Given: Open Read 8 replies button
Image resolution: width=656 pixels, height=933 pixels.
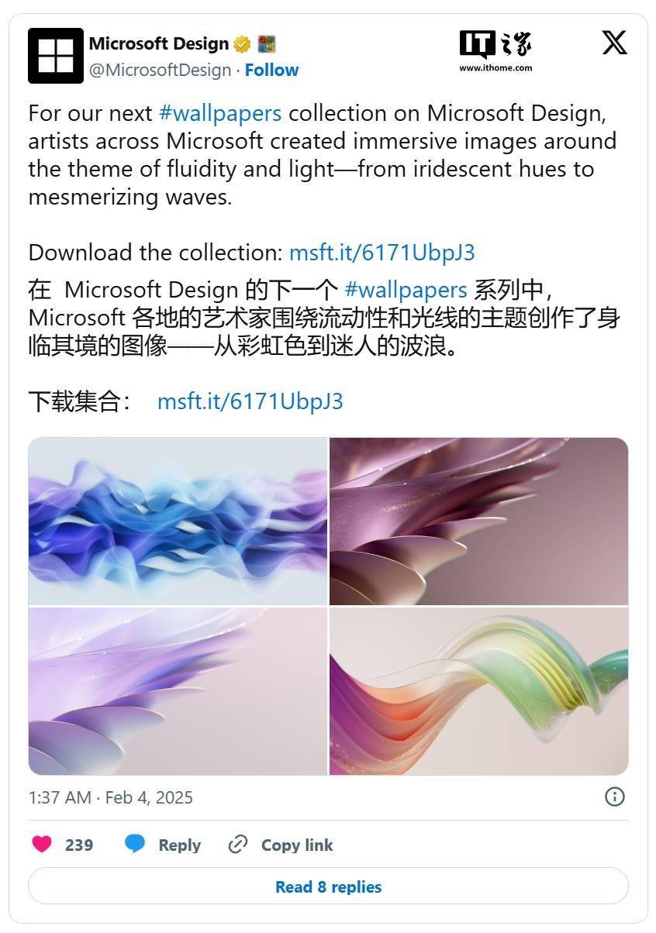Looking at the screenshot, I should click(x=328, y=887).
